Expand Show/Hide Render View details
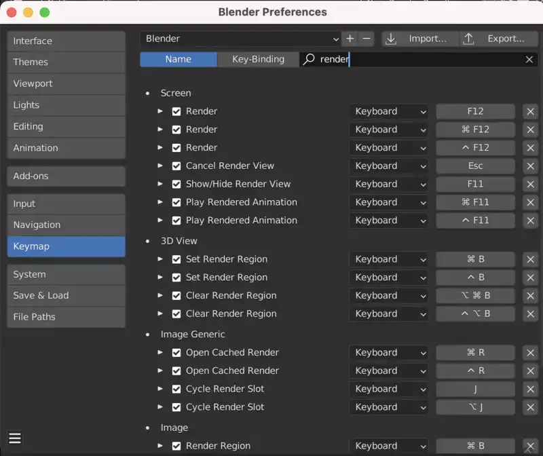543x456 pixels. pyautogui.click(x=160, y=183)
